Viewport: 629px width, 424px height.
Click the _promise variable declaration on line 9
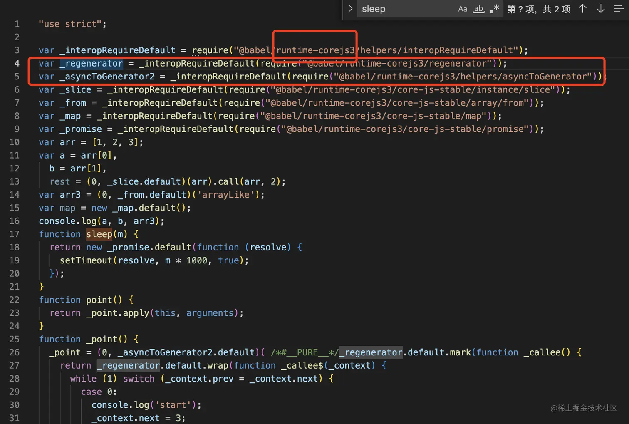click(81, 129)
